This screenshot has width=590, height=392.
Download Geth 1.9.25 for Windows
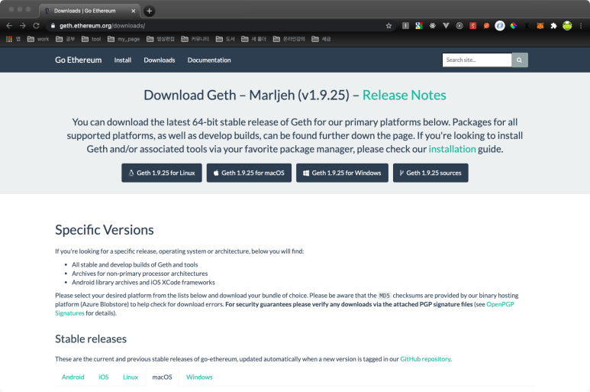342,173
